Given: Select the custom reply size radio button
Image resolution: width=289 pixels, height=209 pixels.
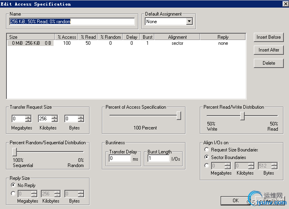Looking at the screenshot, I should pyautogui.click(x=13, y=194).
